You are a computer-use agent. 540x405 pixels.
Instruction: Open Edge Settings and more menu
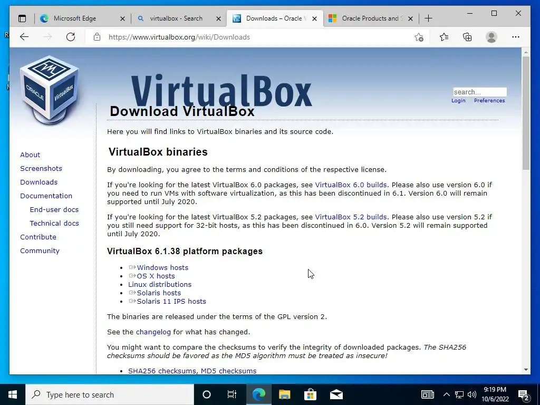point(516,37)
